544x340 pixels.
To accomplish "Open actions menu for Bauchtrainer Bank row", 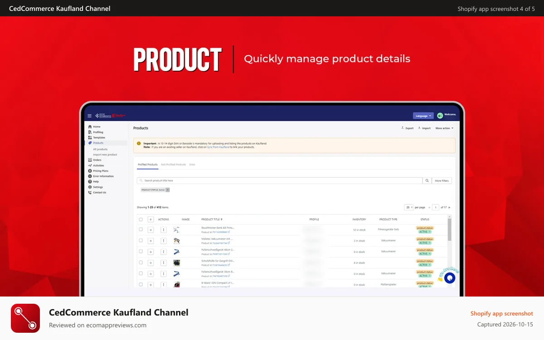I will point(164,230).
